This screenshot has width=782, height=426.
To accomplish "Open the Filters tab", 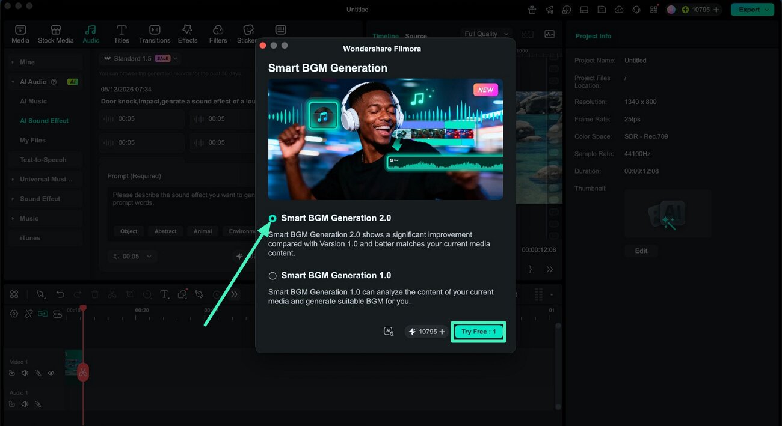I will 218,34.
